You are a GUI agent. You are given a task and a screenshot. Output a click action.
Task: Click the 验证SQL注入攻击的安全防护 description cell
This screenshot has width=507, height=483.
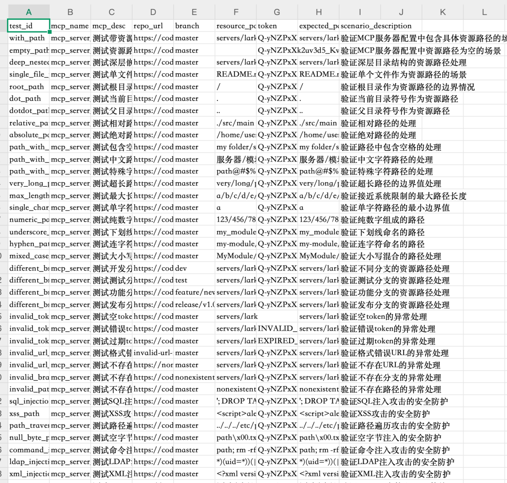point(394,401)
